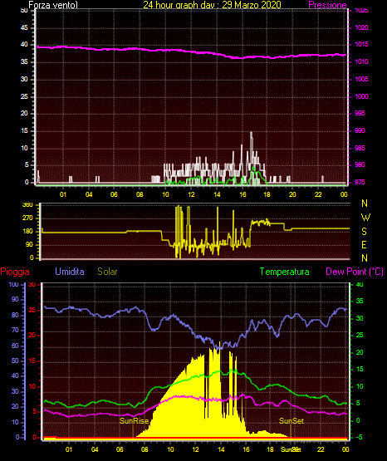The width and height of the screenshot is (387, 461).
Task: Click the 24 hour graph day title
Action: [212, 5]
